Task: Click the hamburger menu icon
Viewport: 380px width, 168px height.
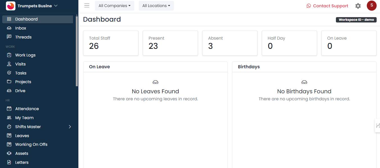Action: click(87, 6)
